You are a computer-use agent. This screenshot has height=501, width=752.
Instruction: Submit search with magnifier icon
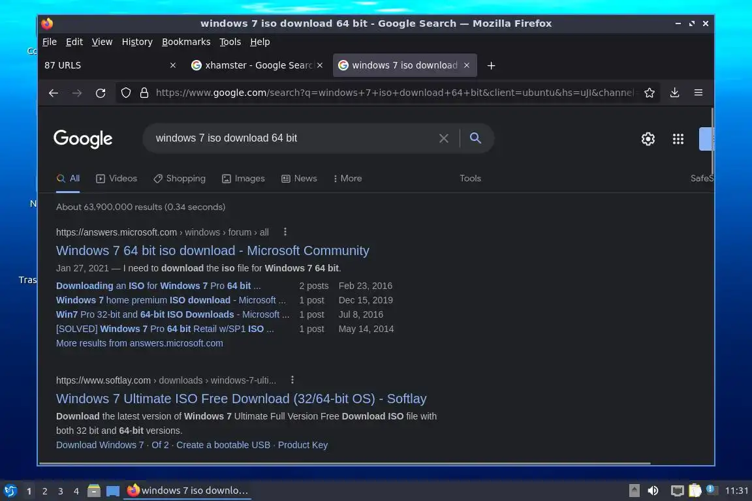[x=475, y=138]
